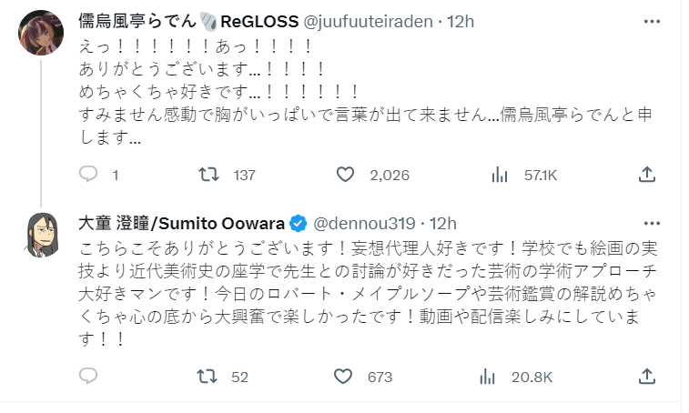The height and width of the screenshot is (413, 689).
Task: Open 大童 澄瞳/Sumito Oowara display name
Action: pyautogui.click(x=182, y=223)
